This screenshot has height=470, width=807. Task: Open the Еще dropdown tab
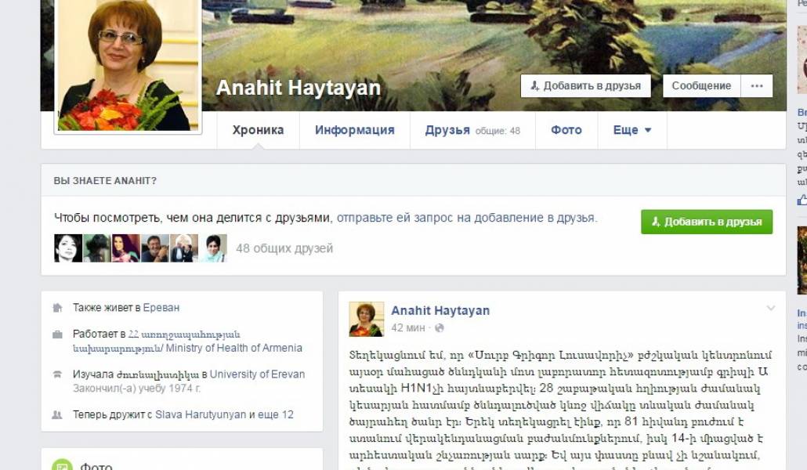click(x=632, y=130)
